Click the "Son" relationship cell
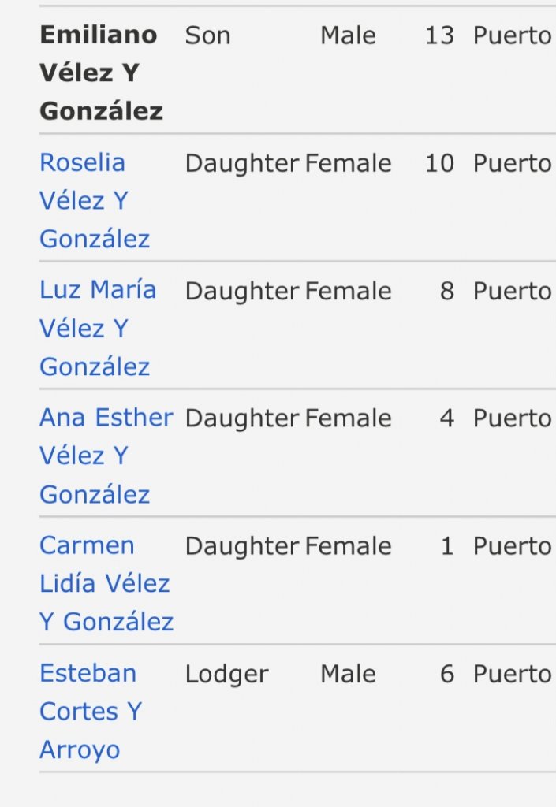The height and width of the screenshot is (807, 556). pos(207,35)
